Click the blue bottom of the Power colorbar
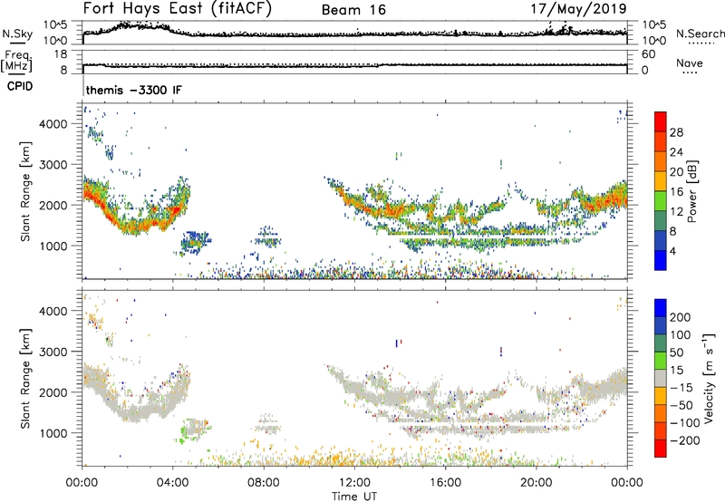The image size is (725, 502). [661, 260]
